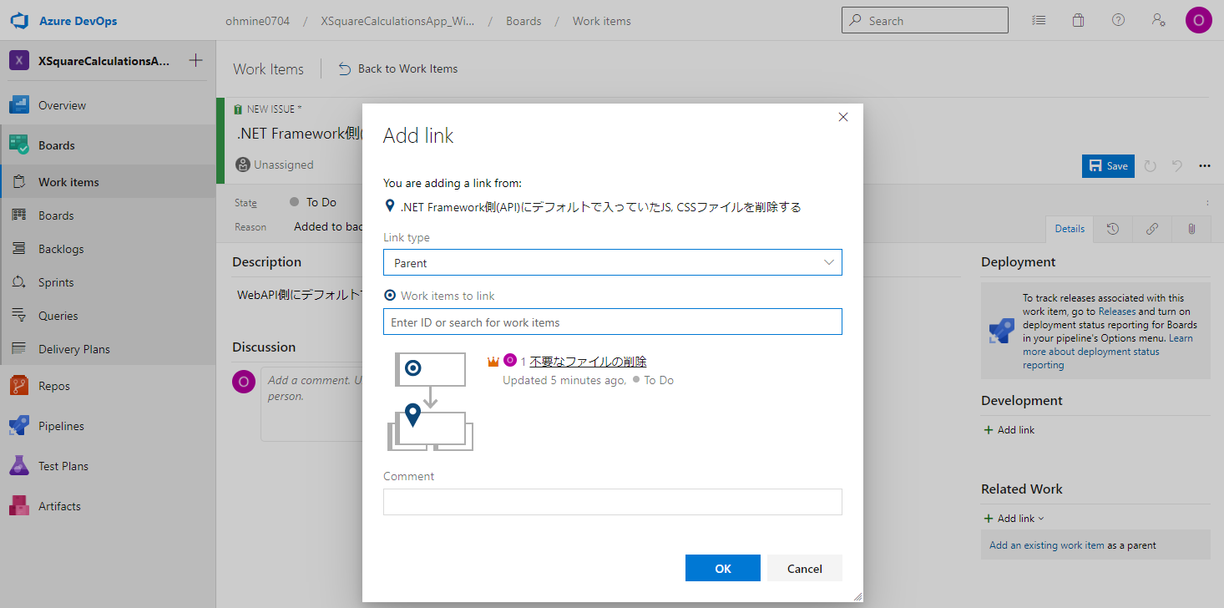This screenshot has height=608, width=1224.
Task: Open the Boards sub-item under Work items
Action: (108, 215)
